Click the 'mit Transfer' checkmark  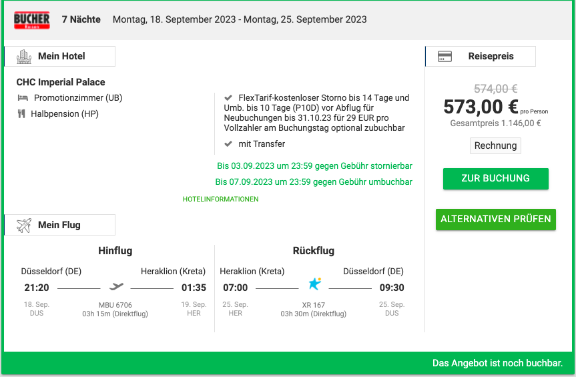coord(228,144)
